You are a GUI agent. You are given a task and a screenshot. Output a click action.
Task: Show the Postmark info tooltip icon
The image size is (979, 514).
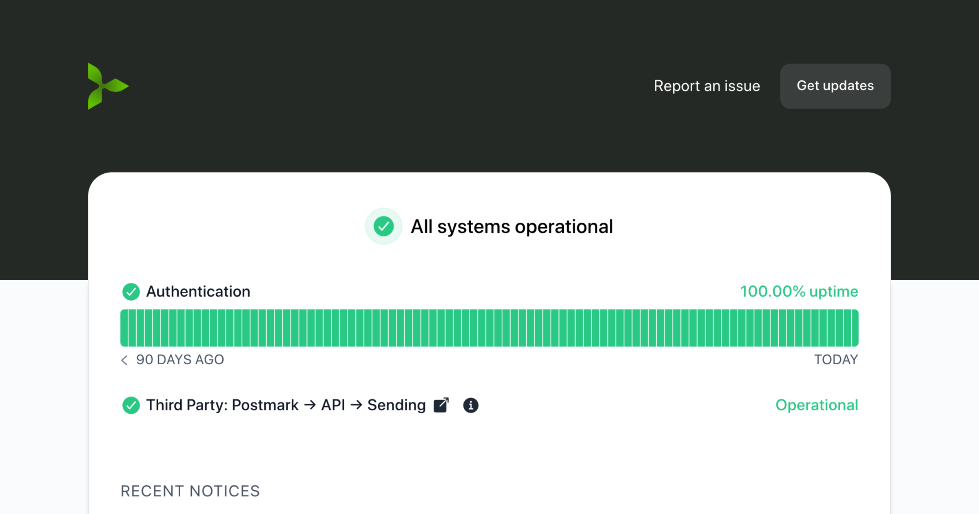(x=471, y=405)
